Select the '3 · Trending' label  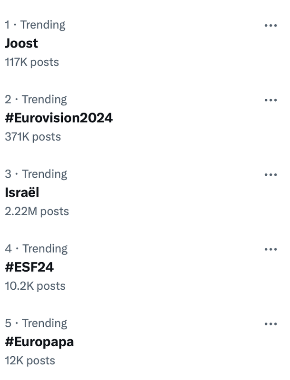[36, 174]
